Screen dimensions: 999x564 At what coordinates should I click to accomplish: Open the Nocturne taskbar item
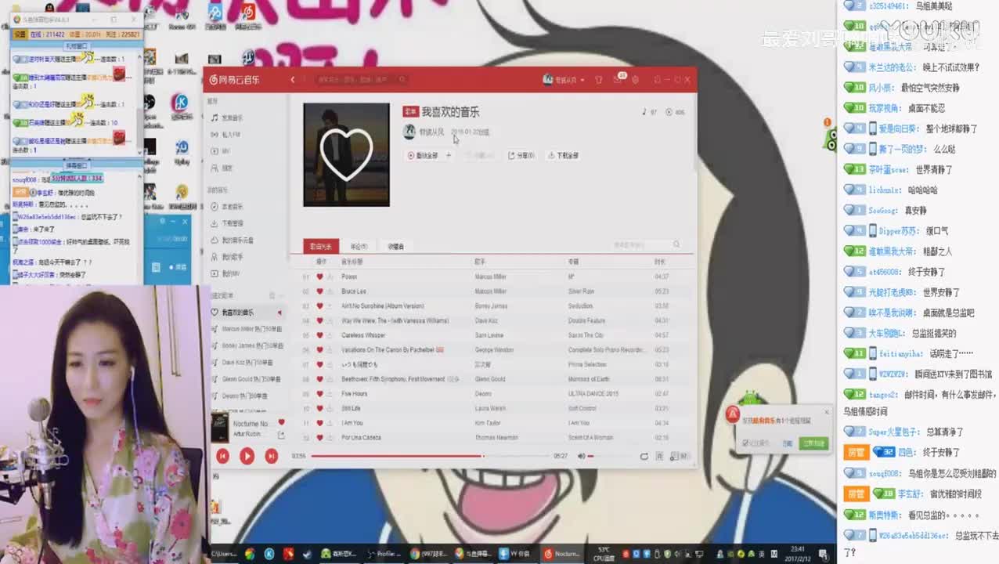click(x=561, y=554)
